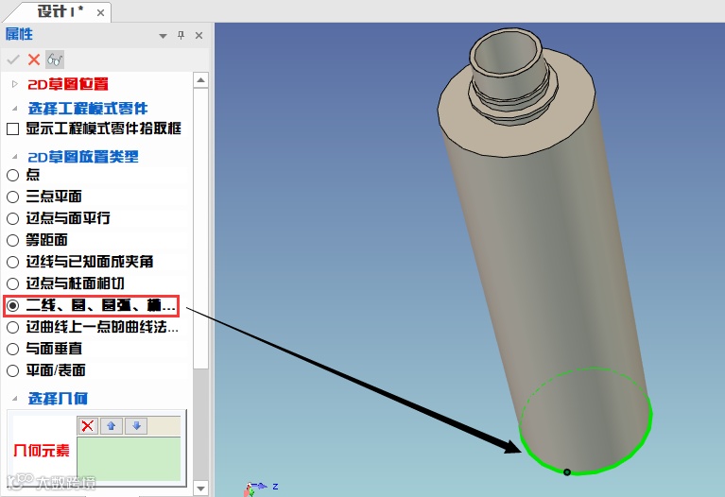Select the 平面/表面 option
The image size is (725, 497).
click(x=13, y=370)
